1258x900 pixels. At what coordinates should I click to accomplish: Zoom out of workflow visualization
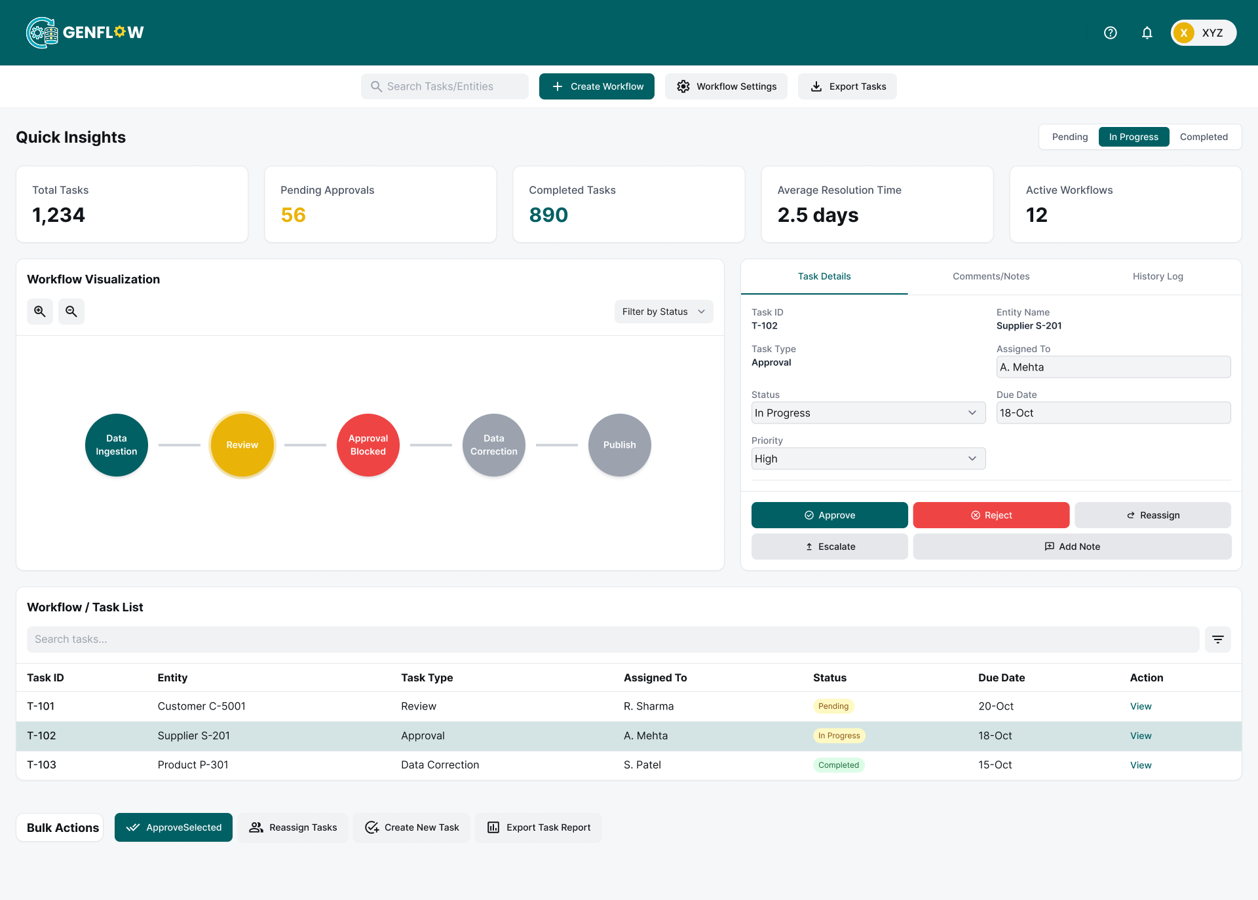coord(71,312)
